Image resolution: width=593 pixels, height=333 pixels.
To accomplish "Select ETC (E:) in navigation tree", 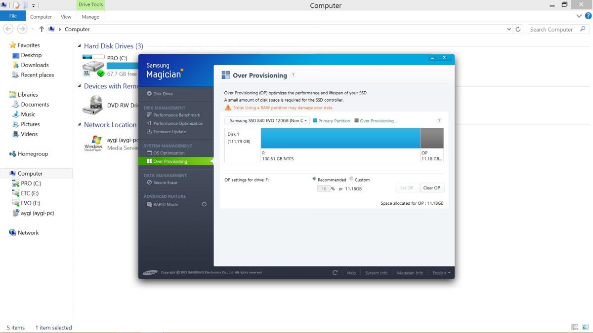I will 25,193.
